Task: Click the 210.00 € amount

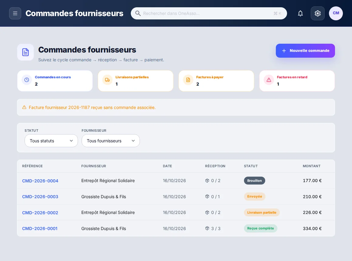Action: [x=312, y=197]
